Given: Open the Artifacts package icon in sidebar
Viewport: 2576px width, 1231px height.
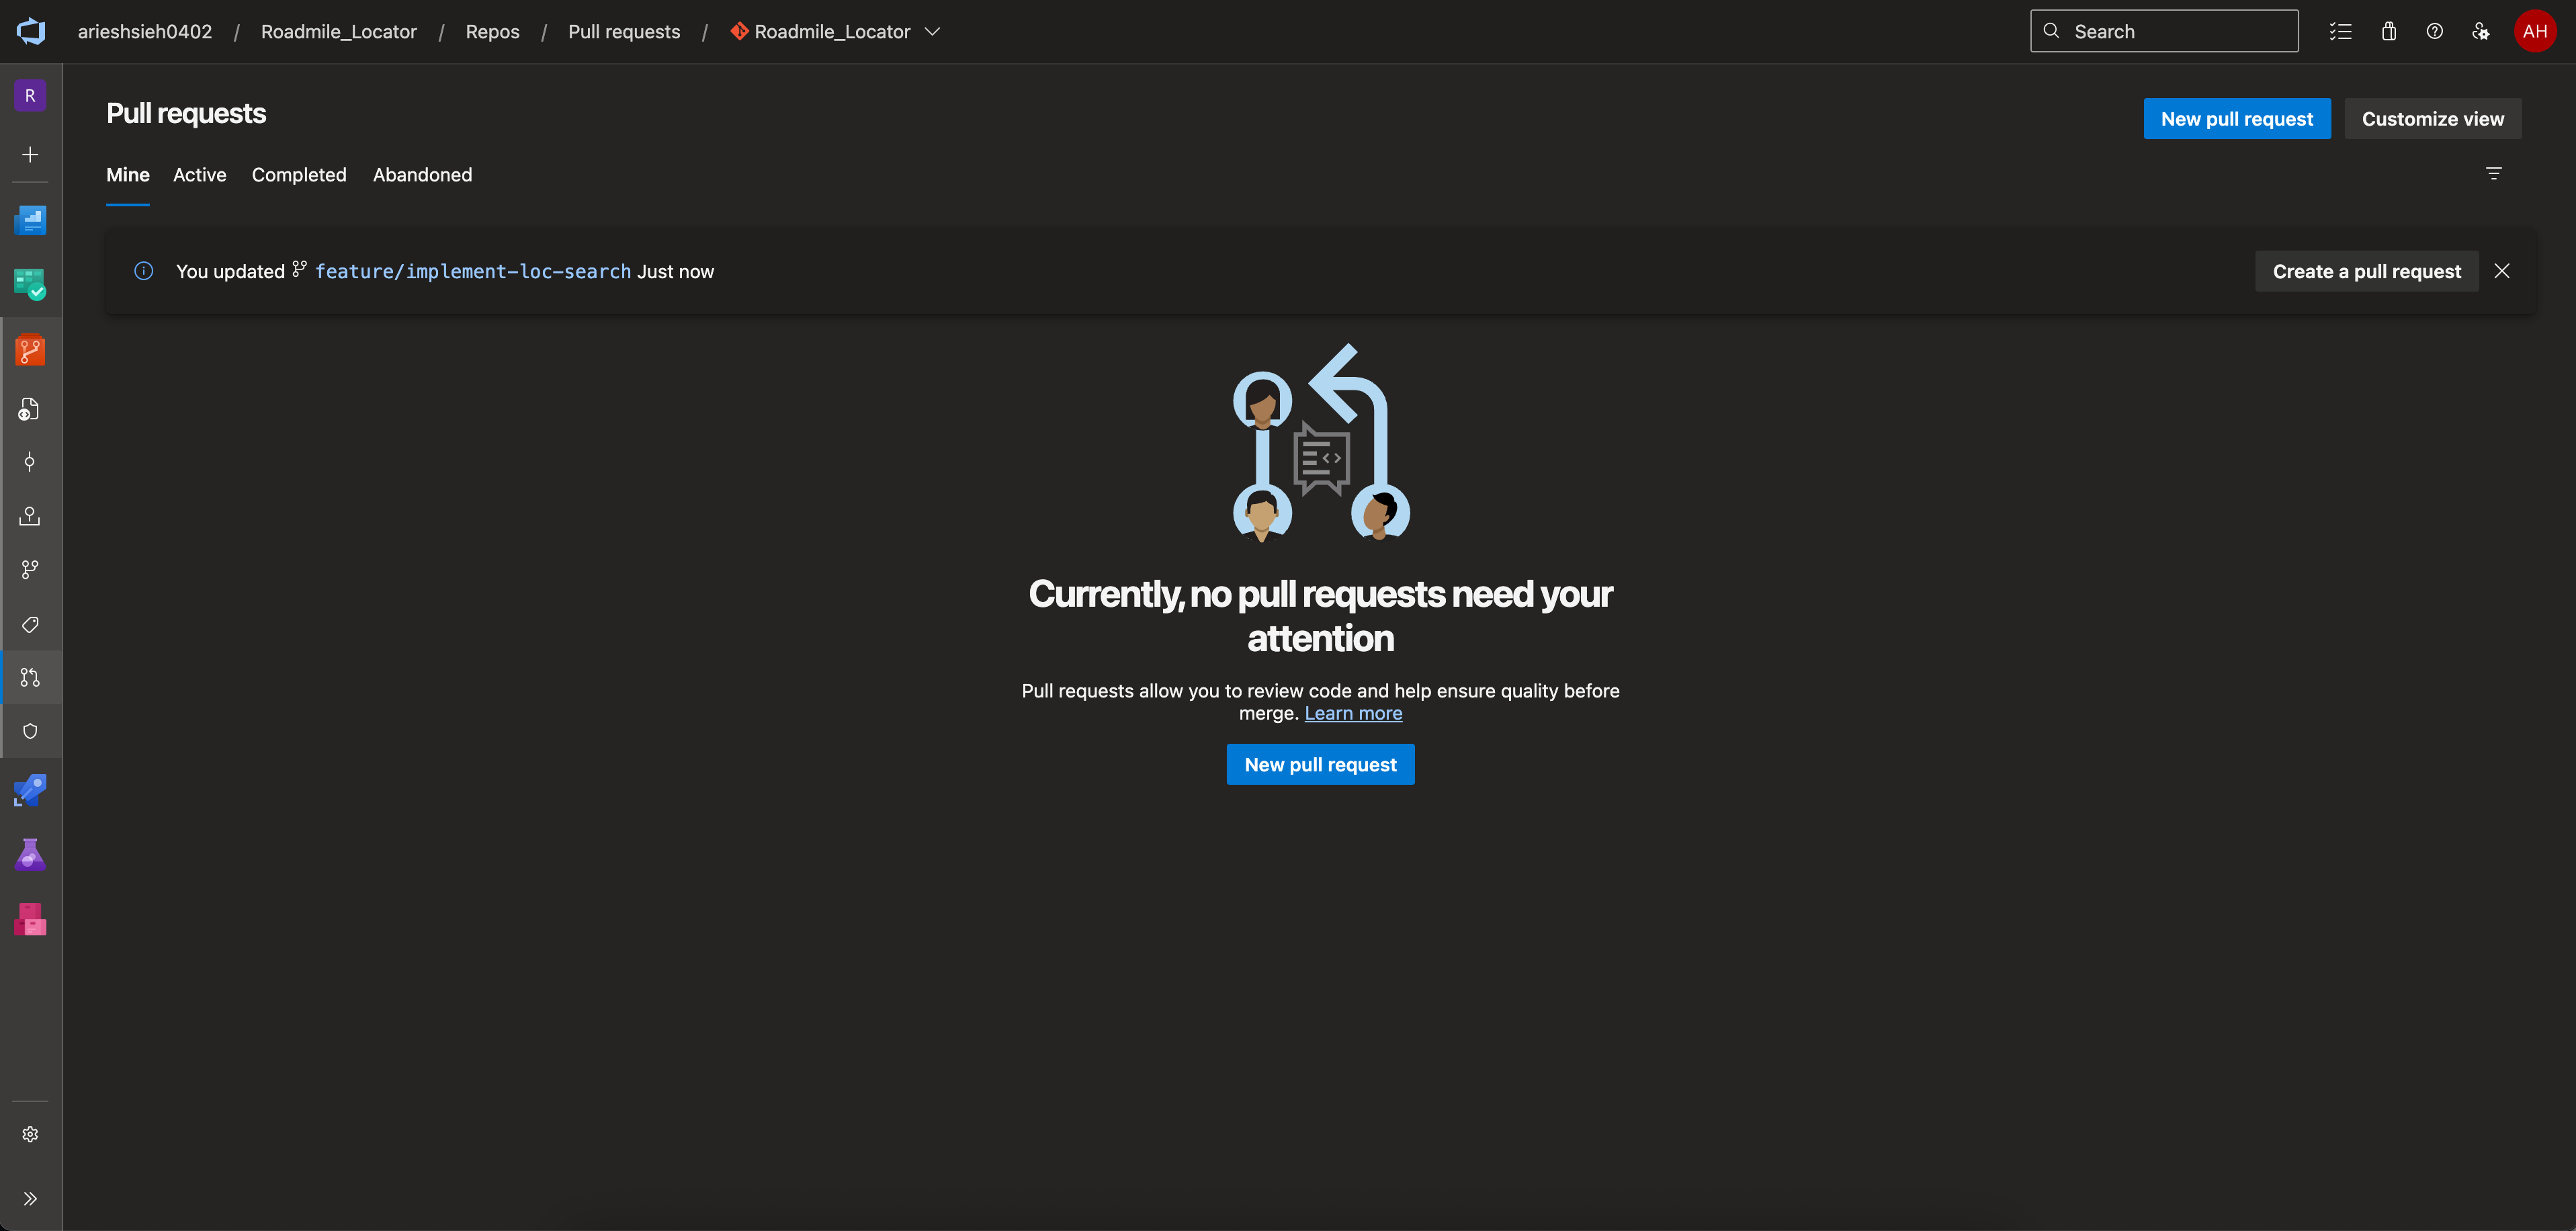Looking at the screenshot, I should point(30,919).
